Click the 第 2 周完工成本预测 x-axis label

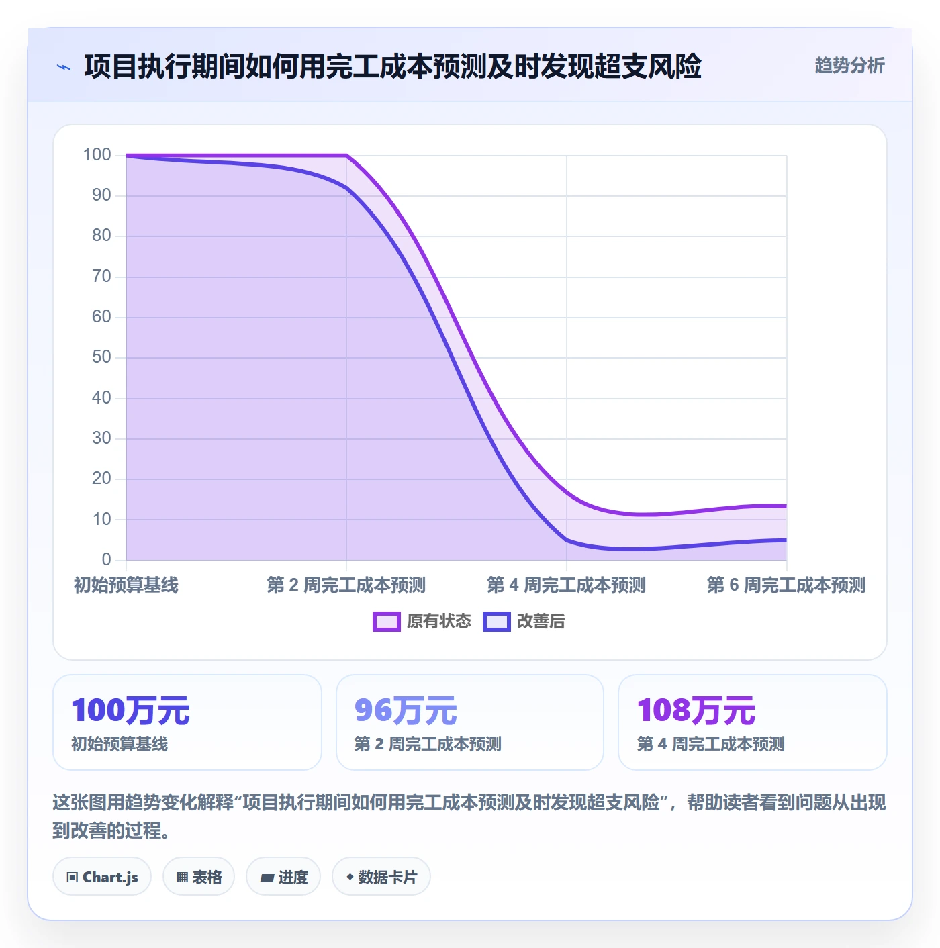pyautogui.click(x=346, y=585)
